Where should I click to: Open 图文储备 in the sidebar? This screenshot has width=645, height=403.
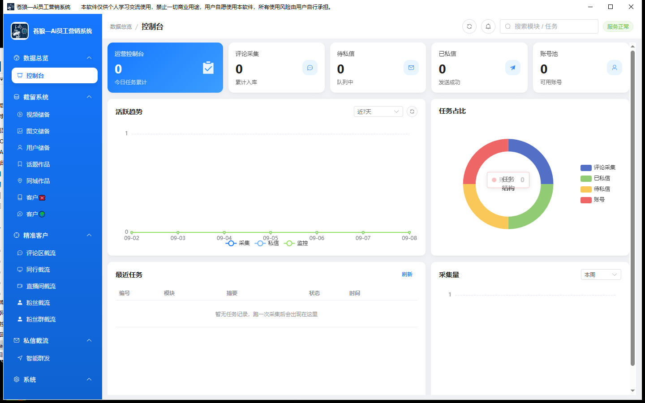[x=55, y=131]
